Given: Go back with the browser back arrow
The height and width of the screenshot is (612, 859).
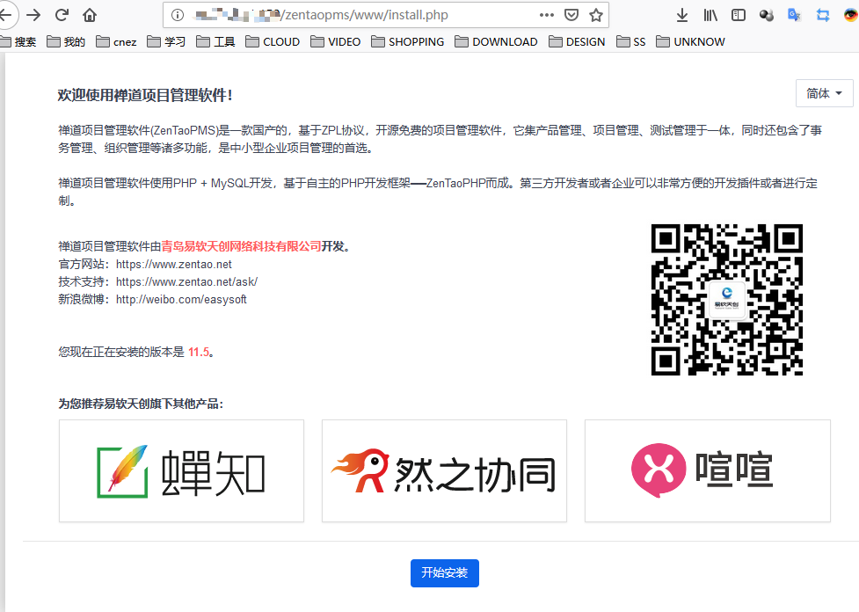Looking at the screenshot, I should click(6, 15).
